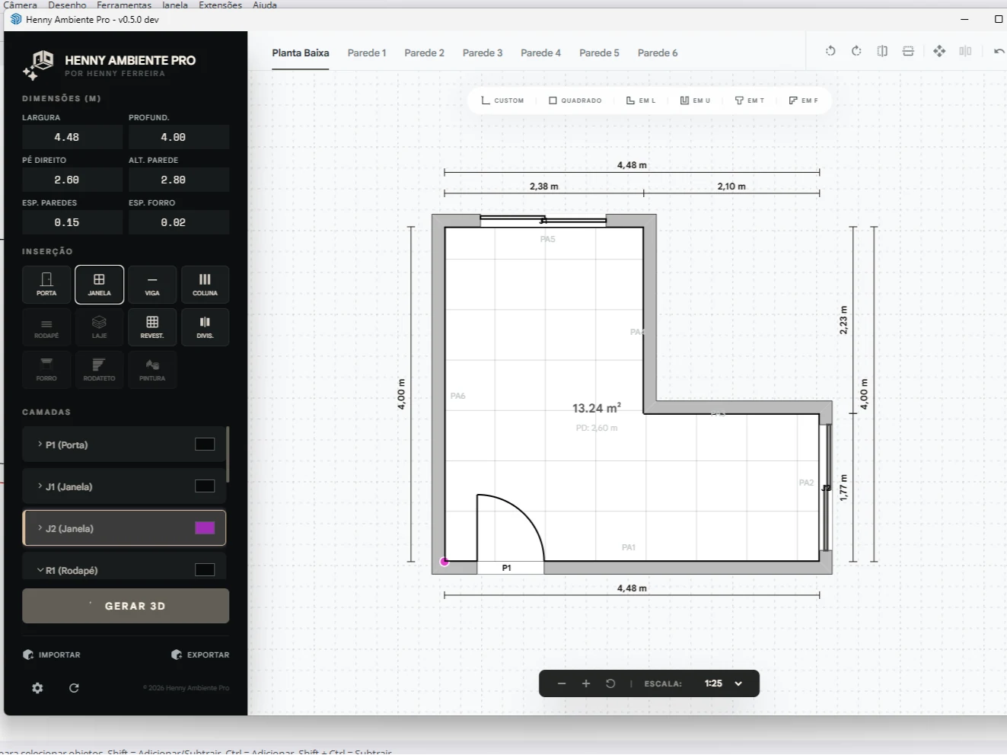This screenshot has height=755, width=1007.
Task: Select the Revest. insertion tool
Action: [152, 327]
